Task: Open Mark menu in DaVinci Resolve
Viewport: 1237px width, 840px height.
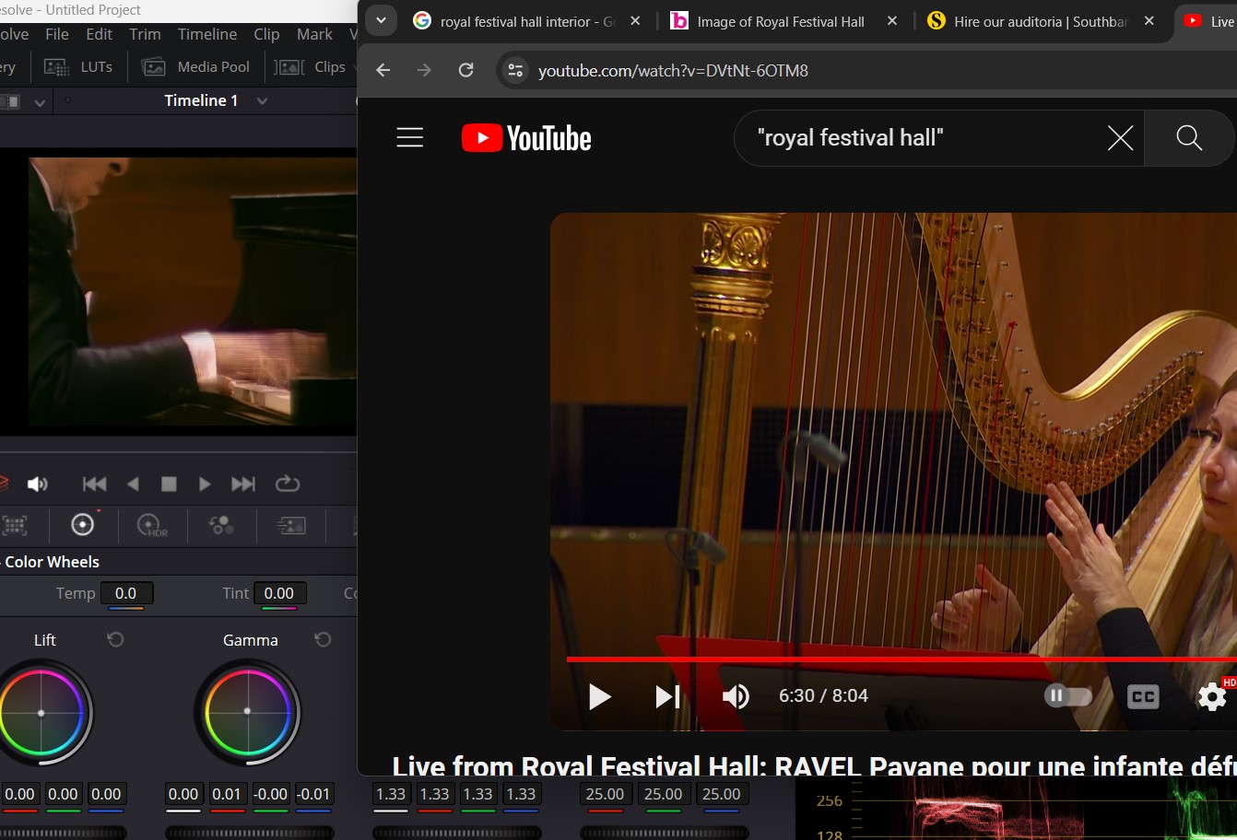Action: [314, 34]
